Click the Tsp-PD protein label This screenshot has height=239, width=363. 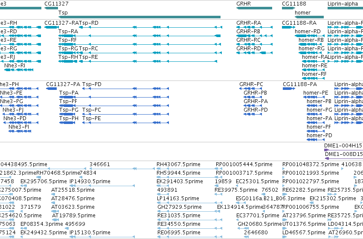[x=92, y=84]
